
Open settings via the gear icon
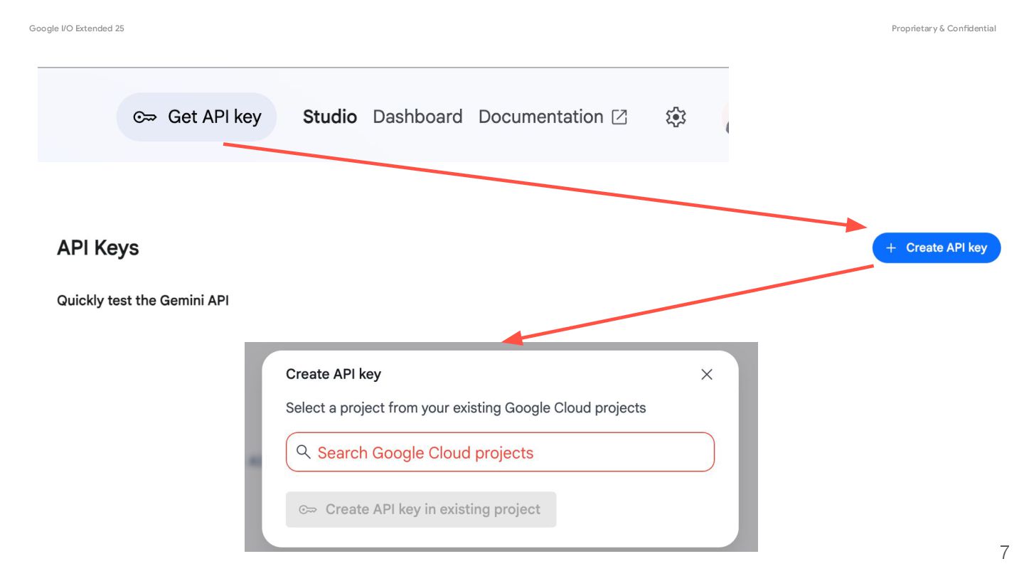pos(676,117)
